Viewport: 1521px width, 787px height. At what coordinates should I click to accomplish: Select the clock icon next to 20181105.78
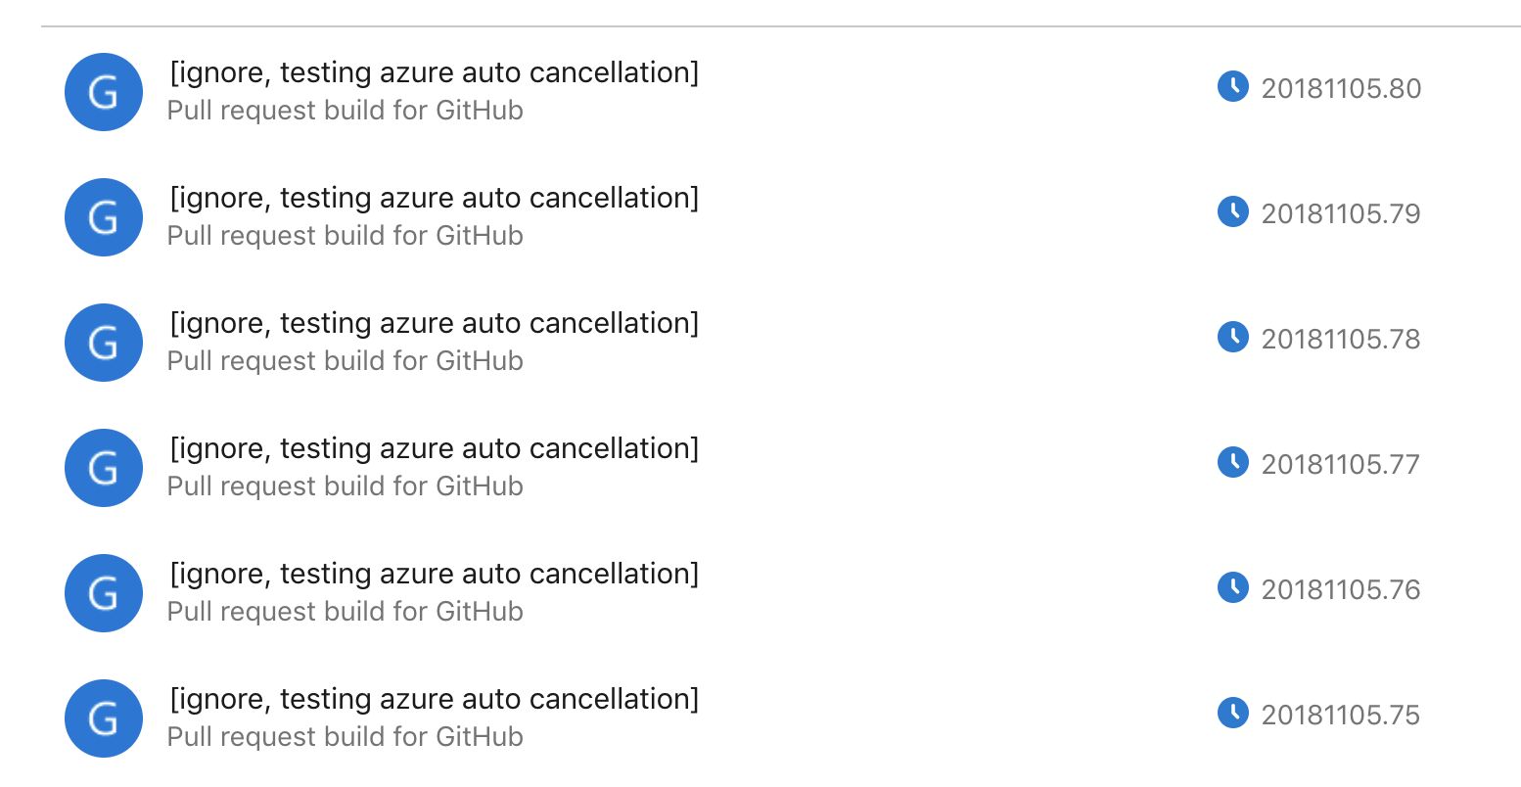tap(1232, 337)
